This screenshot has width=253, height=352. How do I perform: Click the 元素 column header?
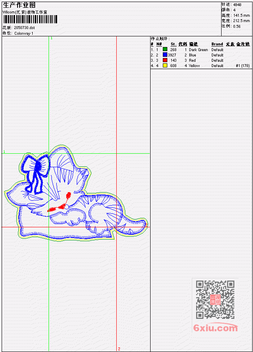pyautogui.click(x=230, y=44)
